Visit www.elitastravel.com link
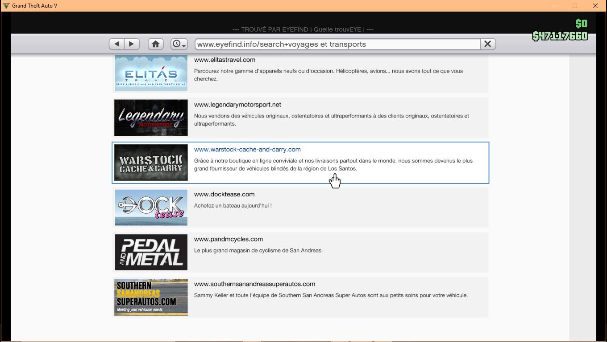Screen dimensions: 607x342 click(x=225, y=60)
